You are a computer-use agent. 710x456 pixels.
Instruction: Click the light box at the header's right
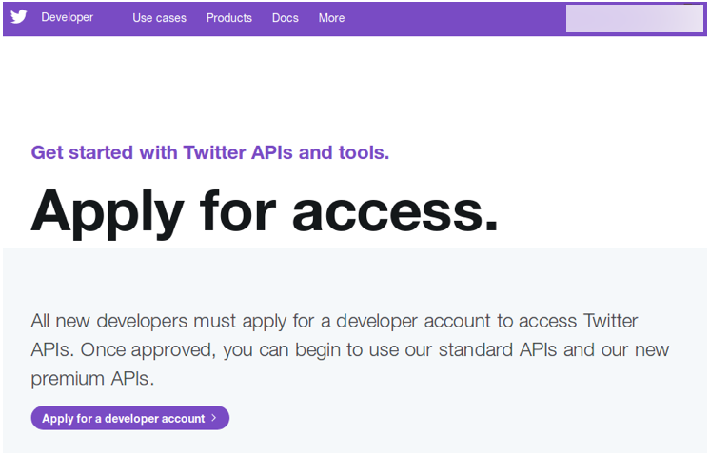pos(634,19)
